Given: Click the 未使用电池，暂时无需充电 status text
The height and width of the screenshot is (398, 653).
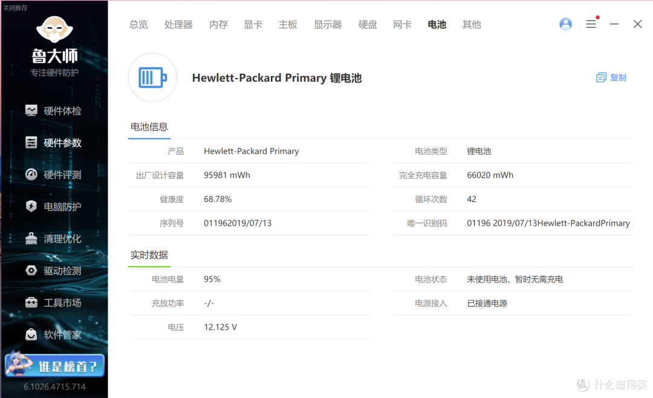Looking at the screenshot, I should click(x=515, y=279).
